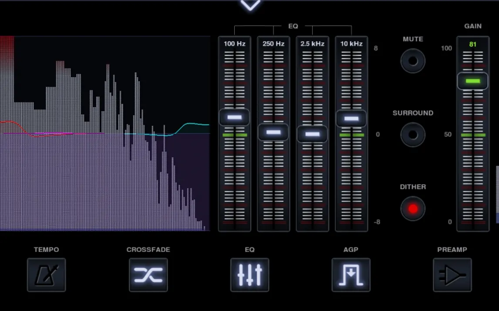
Task: Click the Gain value 81 readout
Action: pos(472,44)
